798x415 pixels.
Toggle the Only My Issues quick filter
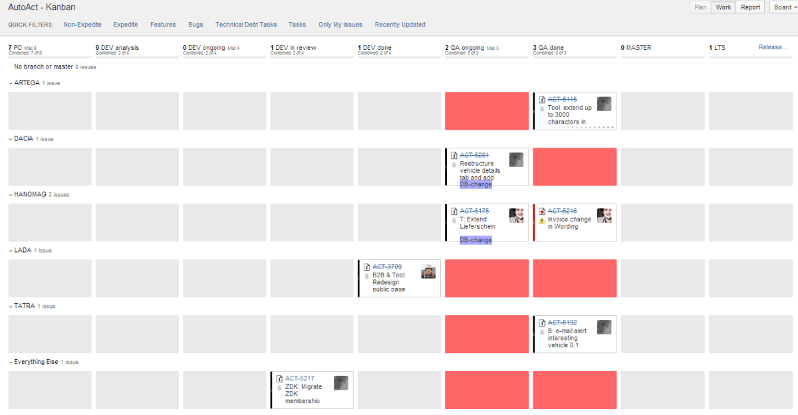[x=340, y=25]
